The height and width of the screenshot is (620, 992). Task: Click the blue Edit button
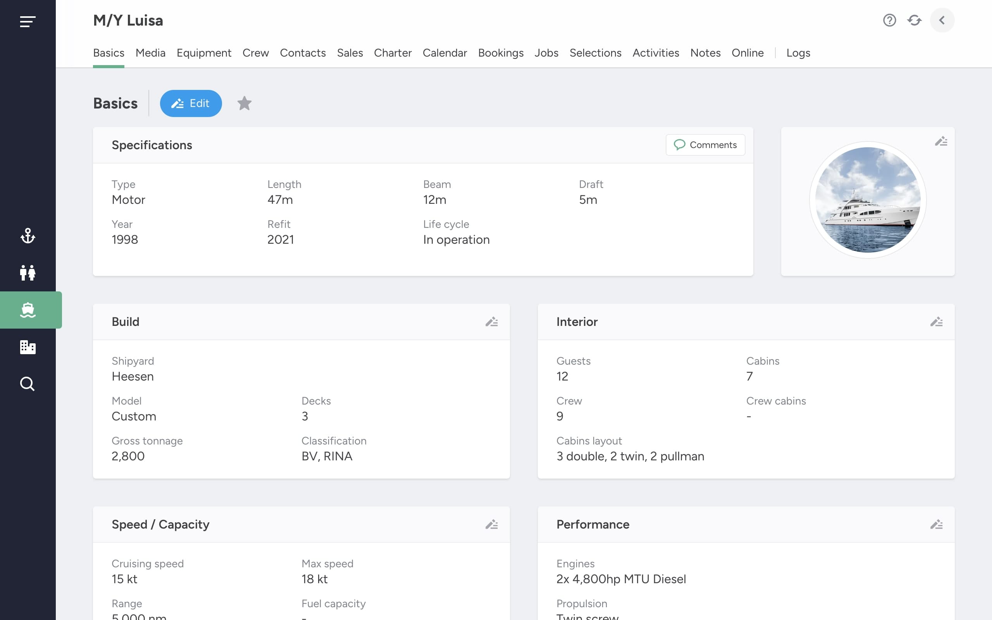(x=191, y=103)
